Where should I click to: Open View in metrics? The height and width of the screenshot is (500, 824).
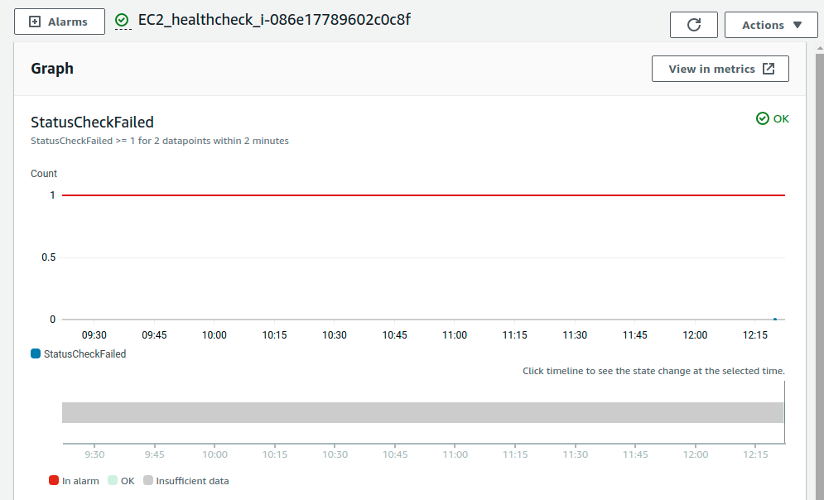[720, 69]
